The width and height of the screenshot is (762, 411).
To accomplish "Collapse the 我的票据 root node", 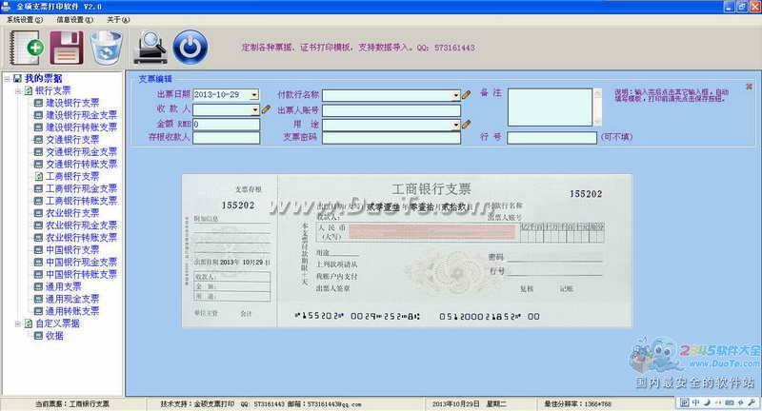I will coord(8,79).
